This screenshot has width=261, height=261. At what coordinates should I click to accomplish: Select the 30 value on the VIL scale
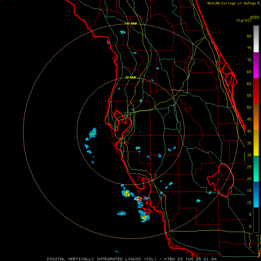pos(249,155)
